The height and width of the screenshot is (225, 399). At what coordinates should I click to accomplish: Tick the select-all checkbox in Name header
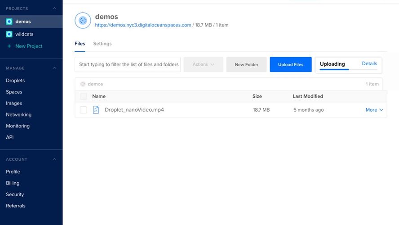pos(84,96)
